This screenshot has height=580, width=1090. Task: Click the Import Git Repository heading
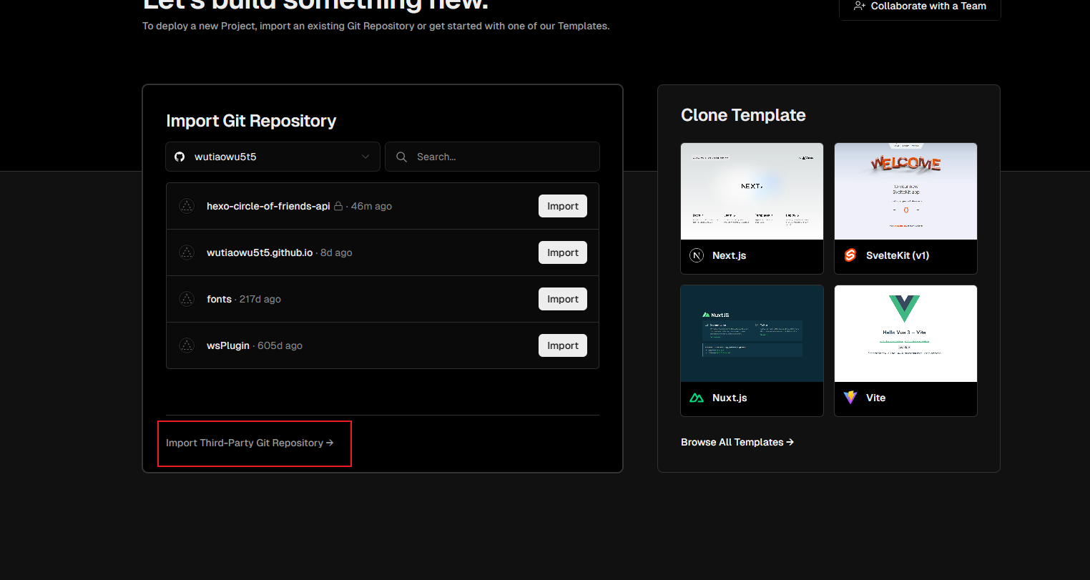point(251,121)
